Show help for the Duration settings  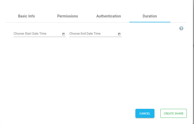(181, 28)
